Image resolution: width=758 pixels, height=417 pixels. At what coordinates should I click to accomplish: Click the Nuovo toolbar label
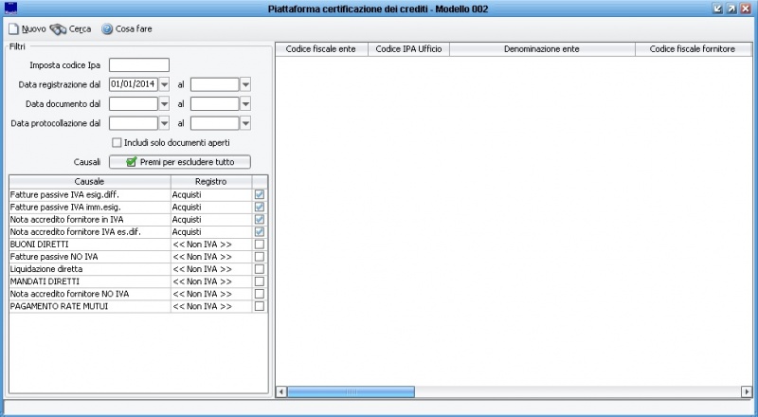tap(34, 29)
